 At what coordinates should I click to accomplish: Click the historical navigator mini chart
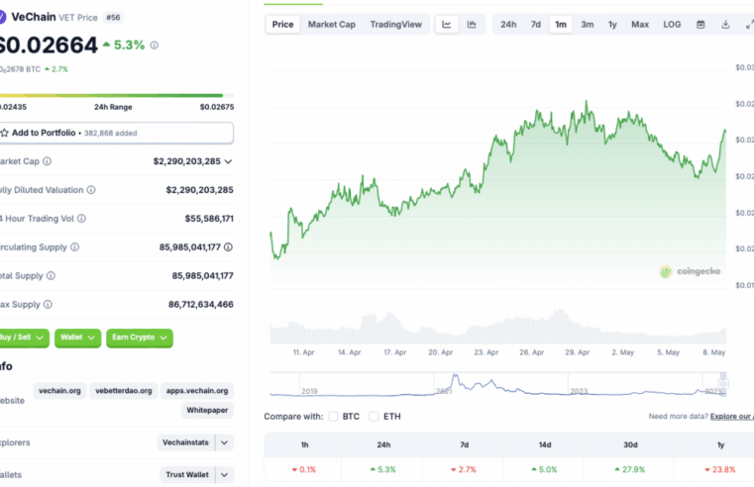pyautogui.click(x=497, y=384)
